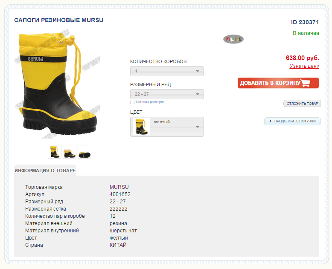Click 'Продолжить покупки' button

(x=292, y=121)
